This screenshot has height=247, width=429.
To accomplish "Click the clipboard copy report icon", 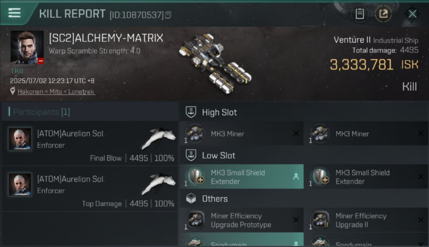I will point(360,14).
